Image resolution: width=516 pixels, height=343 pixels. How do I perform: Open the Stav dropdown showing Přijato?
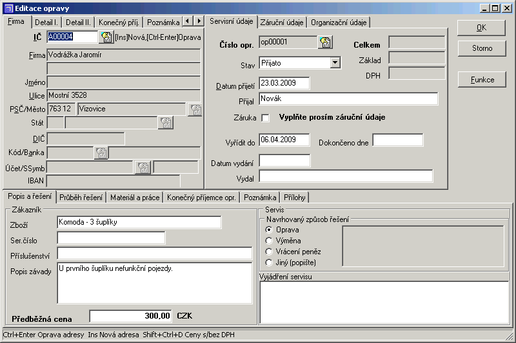click(335, 62)
